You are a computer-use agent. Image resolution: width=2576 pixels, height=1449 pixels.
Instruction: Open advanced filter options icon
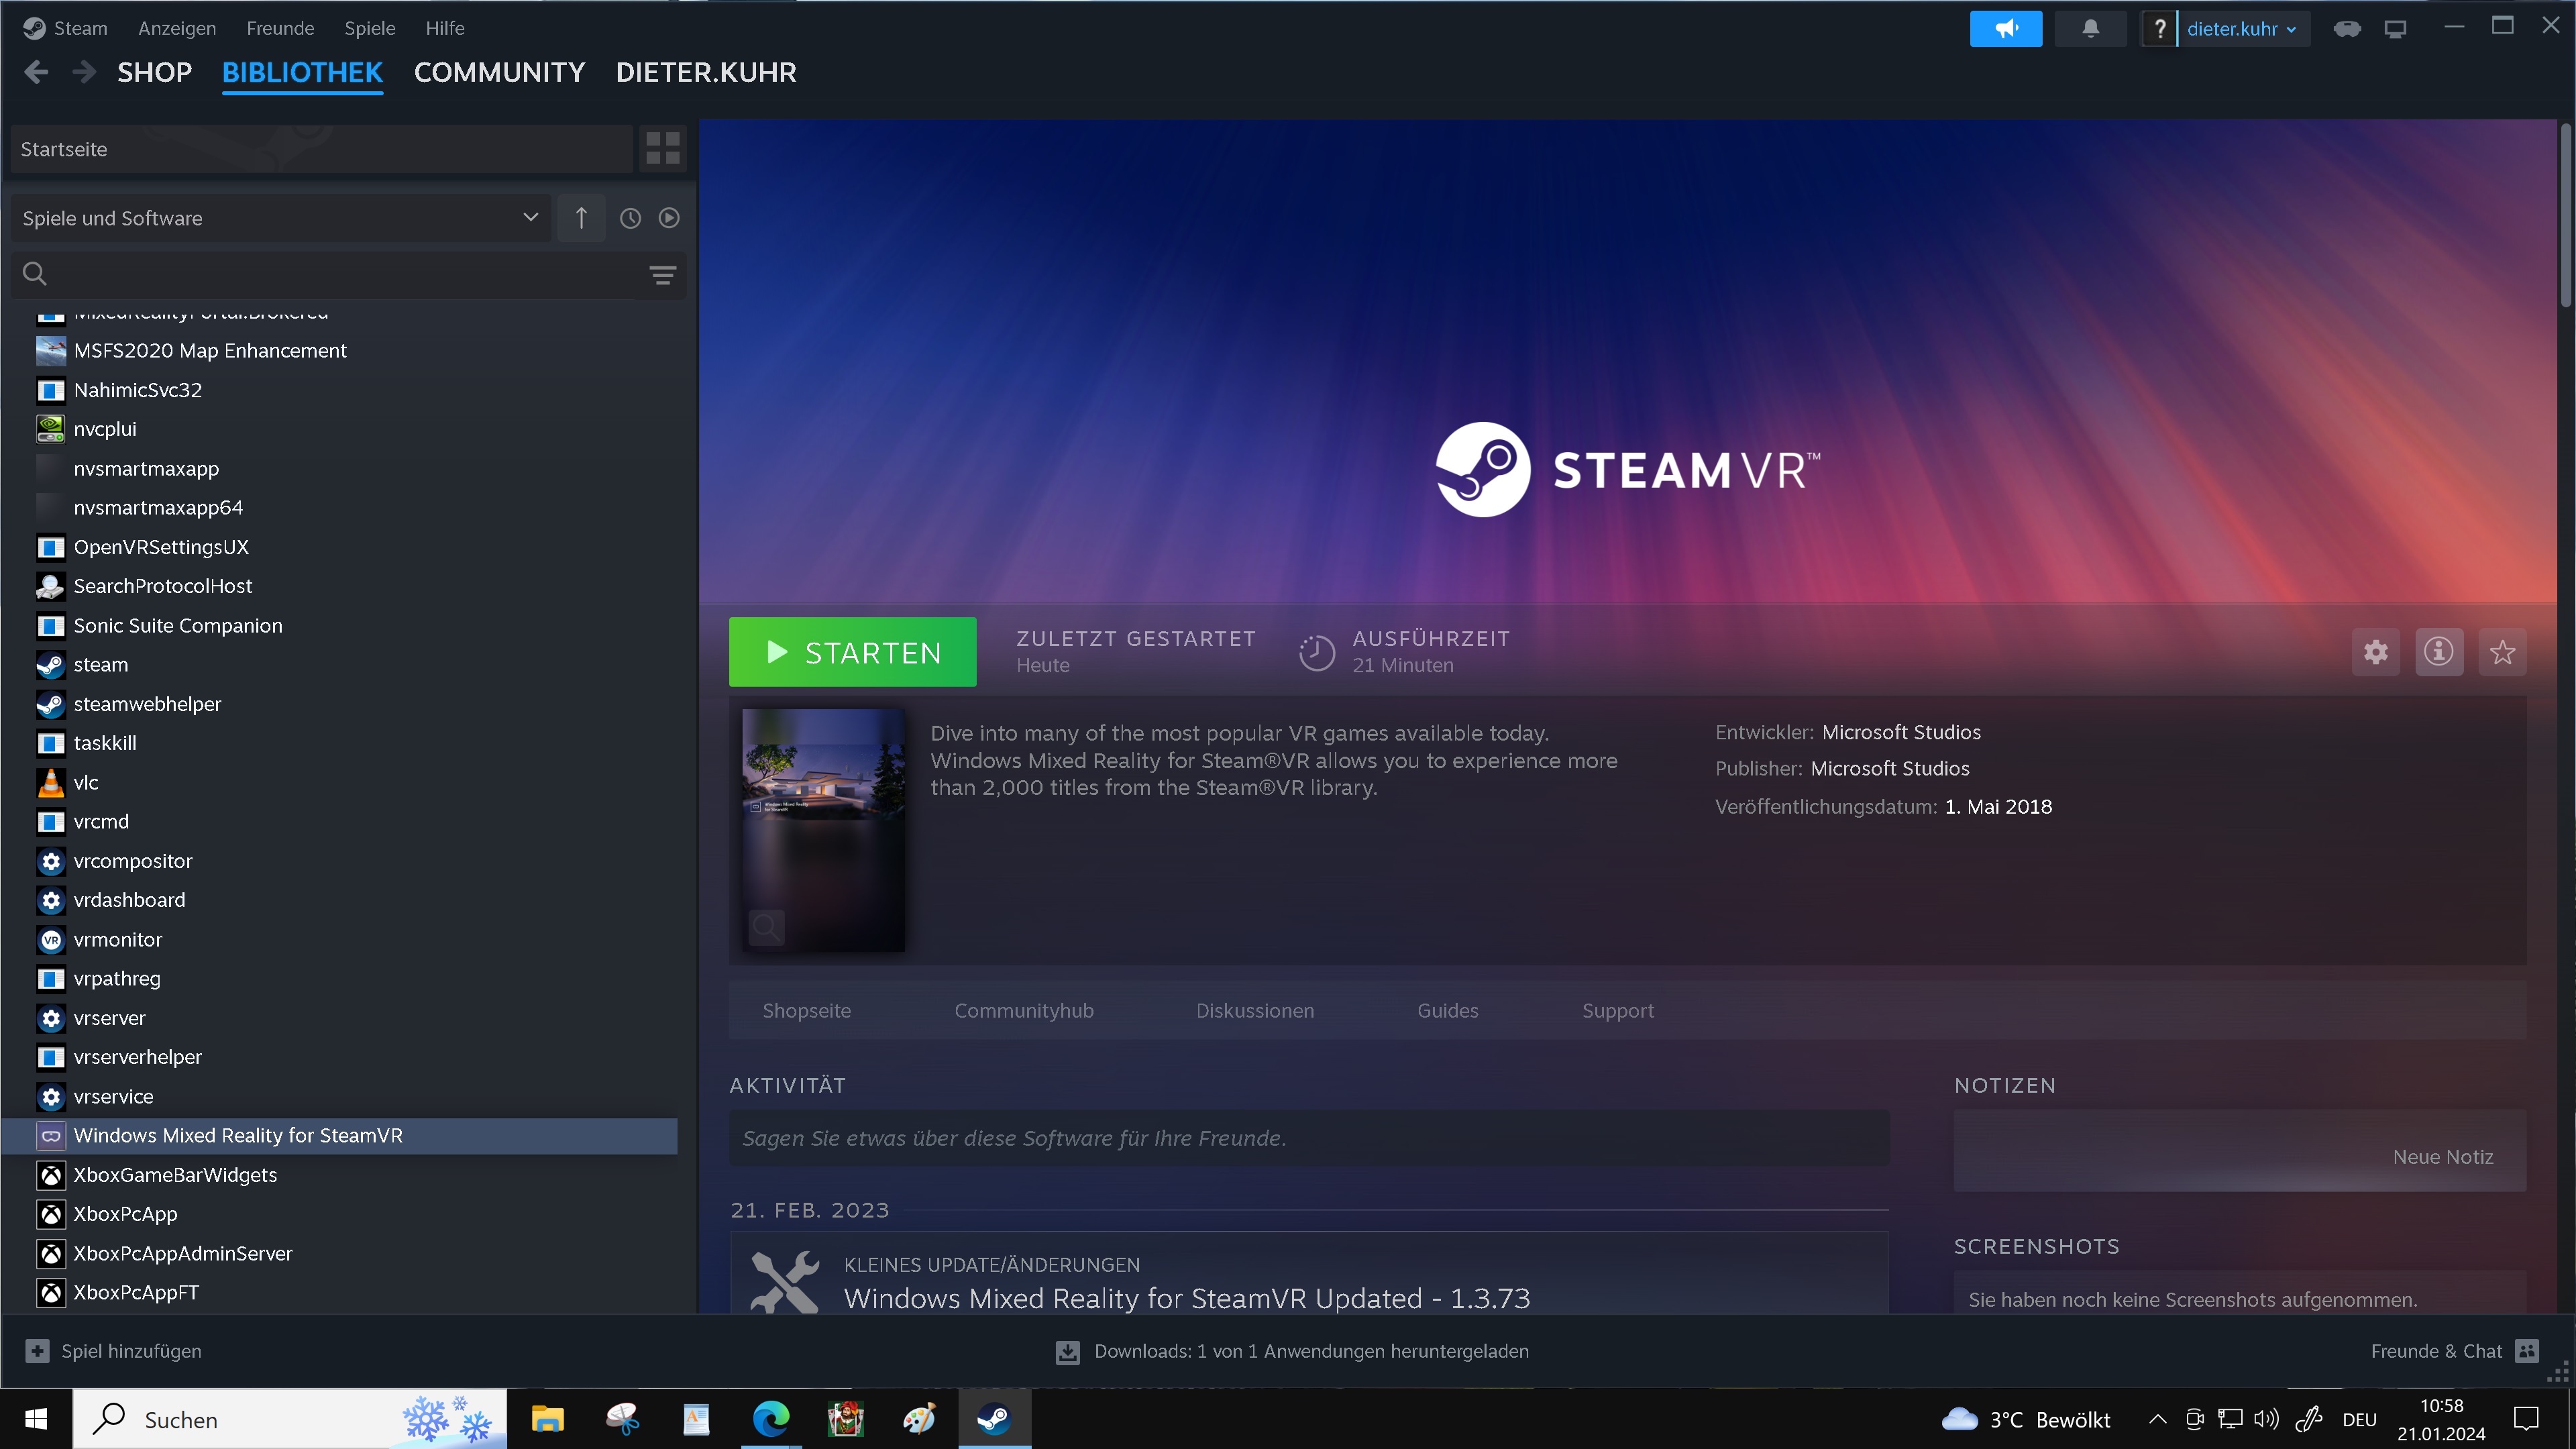tap(663, 274)
